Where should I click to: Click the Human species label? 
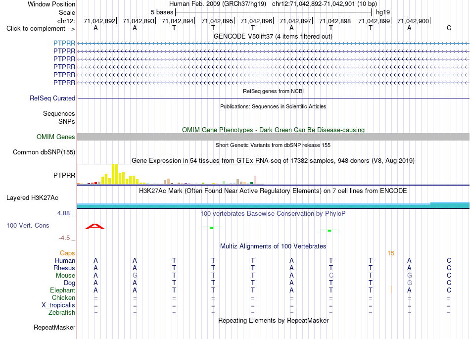click(65, 260)
